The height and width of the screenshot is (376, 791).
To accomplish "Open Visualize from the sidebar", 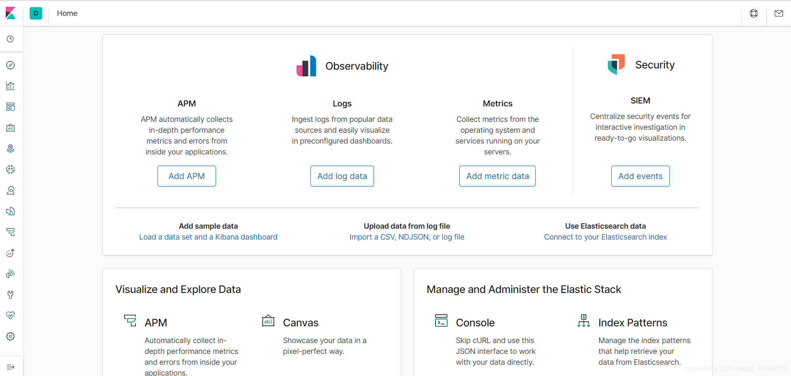I will tap(10, 86).
